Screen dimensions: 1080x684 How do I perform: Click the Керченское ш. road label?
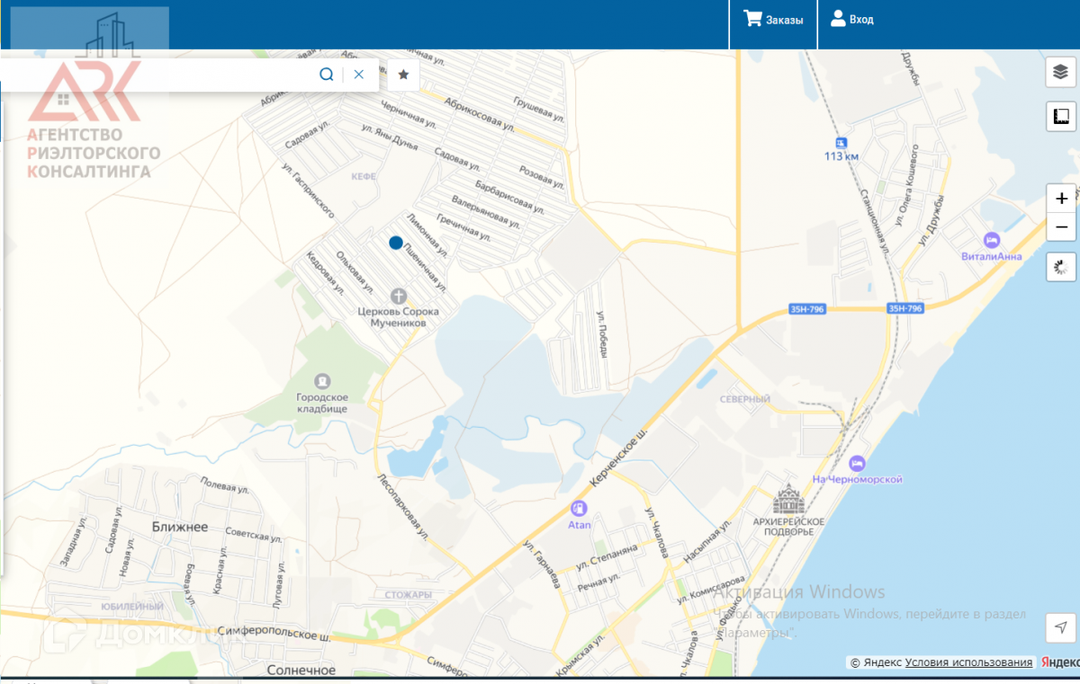[x=618, y=457]
